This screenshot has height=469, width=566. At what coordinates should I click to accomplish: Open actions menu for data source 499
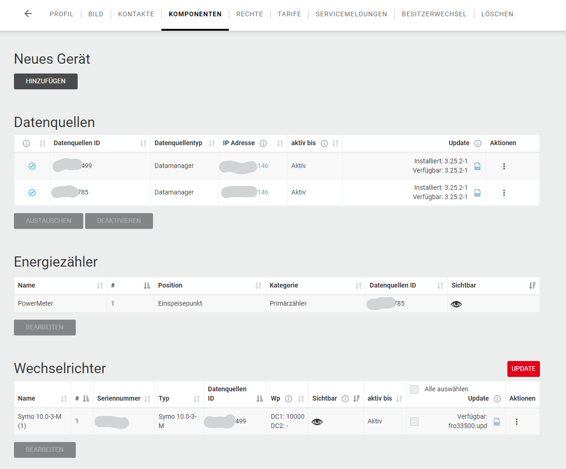(504, 166)
